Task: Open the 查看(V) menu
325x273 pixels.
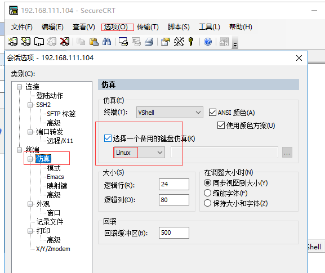Action: click(x=84, y=27)
